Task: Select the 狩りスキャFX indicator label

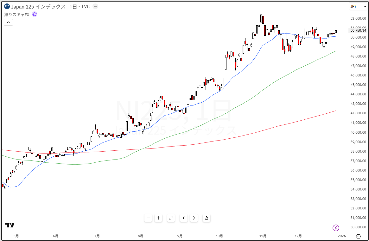Action: click(x=17, y=14)
